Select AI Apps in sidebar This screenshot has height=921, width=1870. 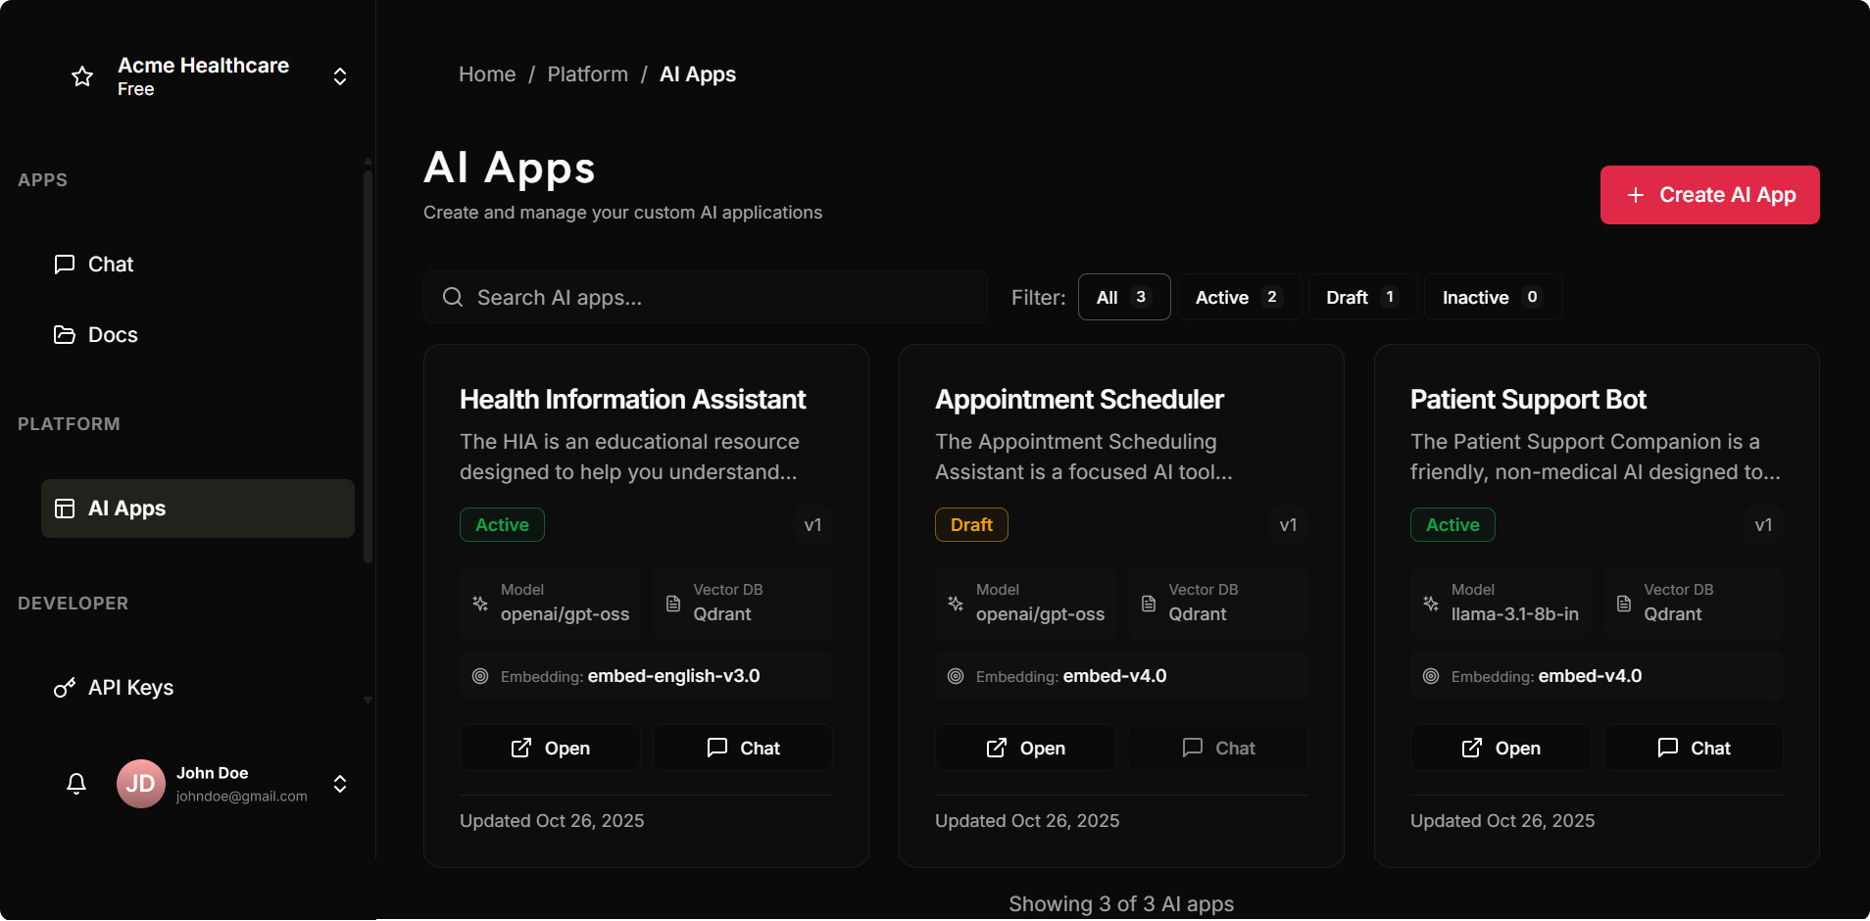[x=197, y=509]
